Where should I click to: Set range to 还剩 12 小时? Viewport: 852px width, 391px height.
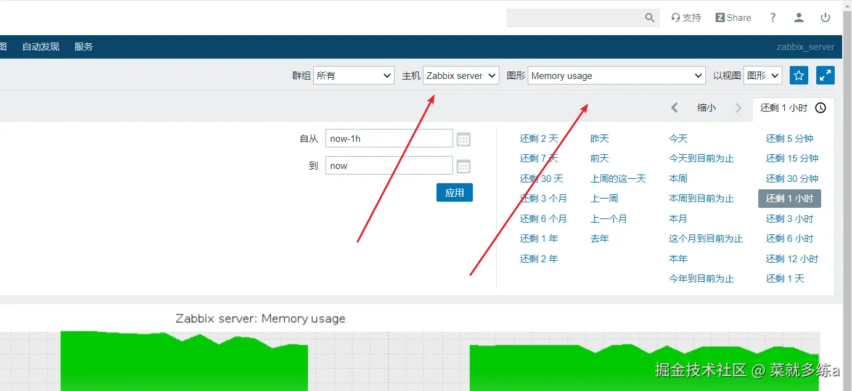(x=792, y=259)
